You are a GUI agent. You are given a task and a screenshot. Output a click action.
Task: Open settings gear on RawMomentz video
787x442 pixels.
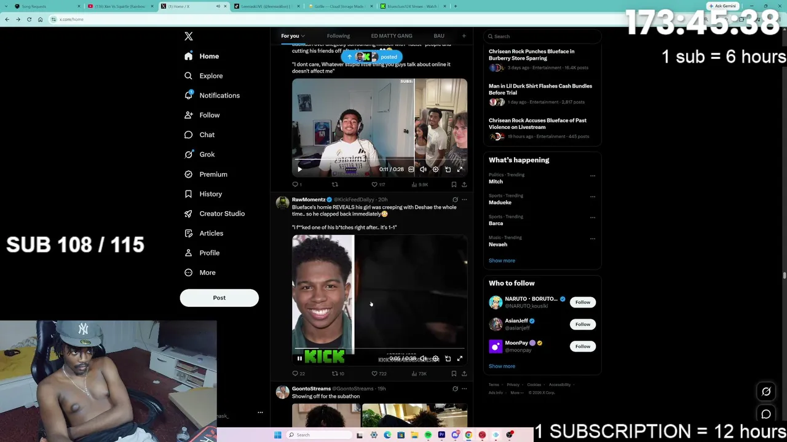435,359
